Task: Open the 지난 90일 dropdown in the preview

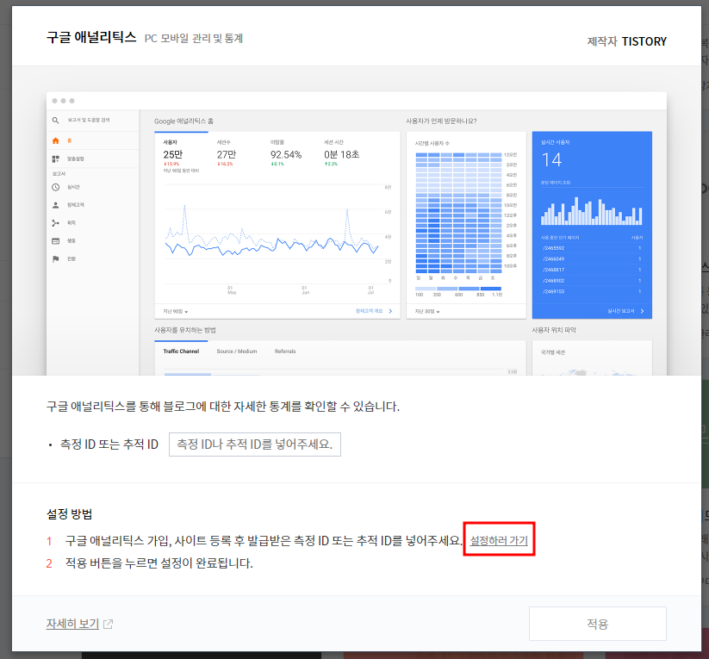Action: pos(176,311)
